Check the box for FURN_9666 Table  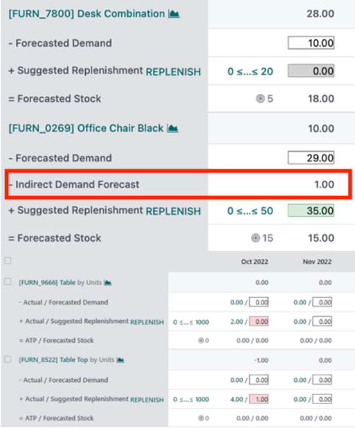(x=7, y=282)
